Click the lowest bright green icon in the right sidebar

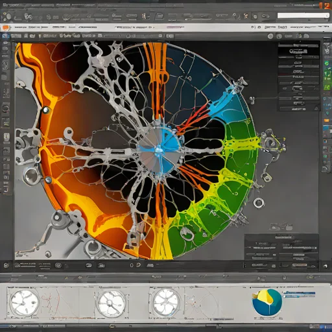(326, 88)
